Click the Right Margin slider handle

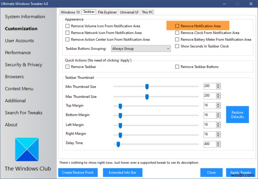pos(120,135)
